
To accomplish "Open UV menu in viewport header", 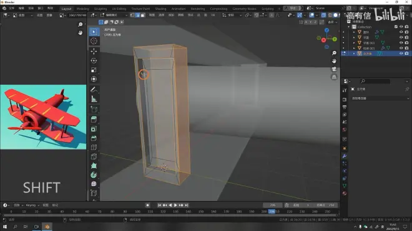I will coord(213,15).
